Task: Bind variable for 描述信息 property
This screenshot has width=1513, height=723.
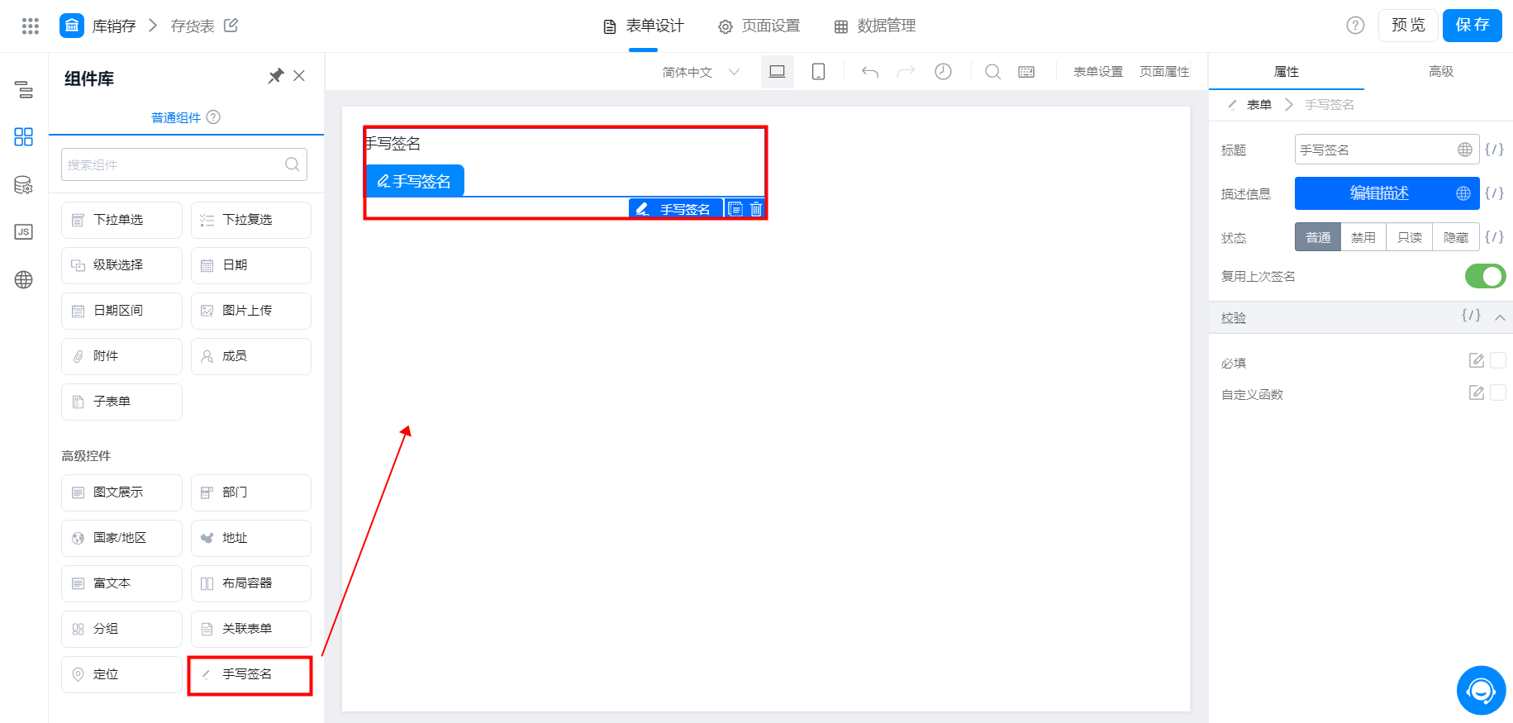Action: pos(1494,193)
